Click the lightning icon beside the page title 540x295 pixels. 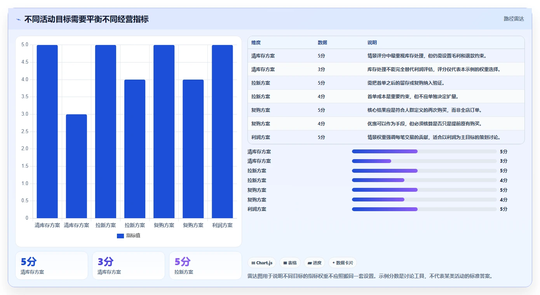(x=18, y=19)
